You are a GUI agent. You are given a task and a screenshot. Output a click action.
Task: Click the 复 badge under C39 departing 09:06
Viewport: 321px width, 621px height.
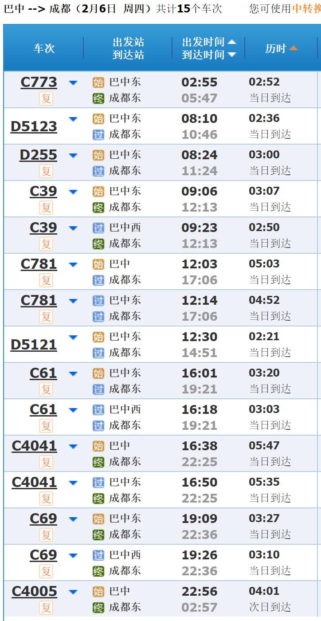click(x=46, y=207)
